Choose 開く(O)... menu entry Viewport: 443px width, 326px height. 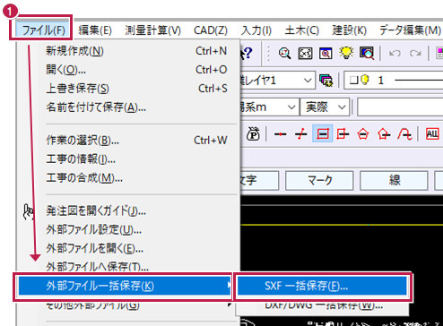pos(136,70)
